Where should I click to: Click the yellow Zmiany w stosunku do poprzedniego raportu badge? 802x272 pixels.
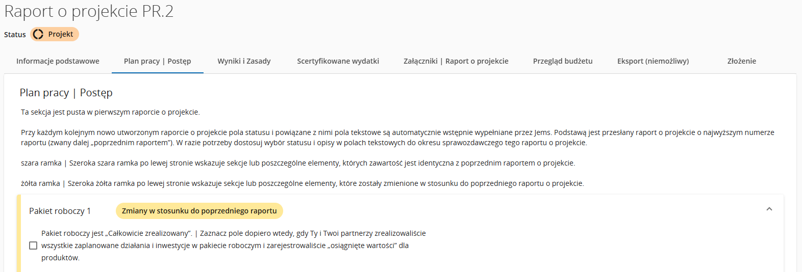pos(199,211)
